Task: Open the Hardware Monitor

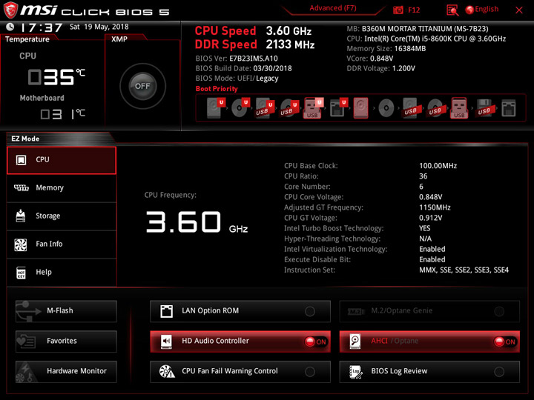Action: 66,371
